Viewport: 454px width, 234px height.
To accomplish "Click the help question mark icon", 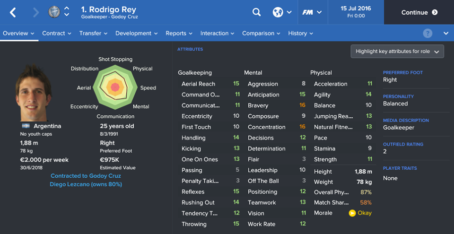I will 428,33.
